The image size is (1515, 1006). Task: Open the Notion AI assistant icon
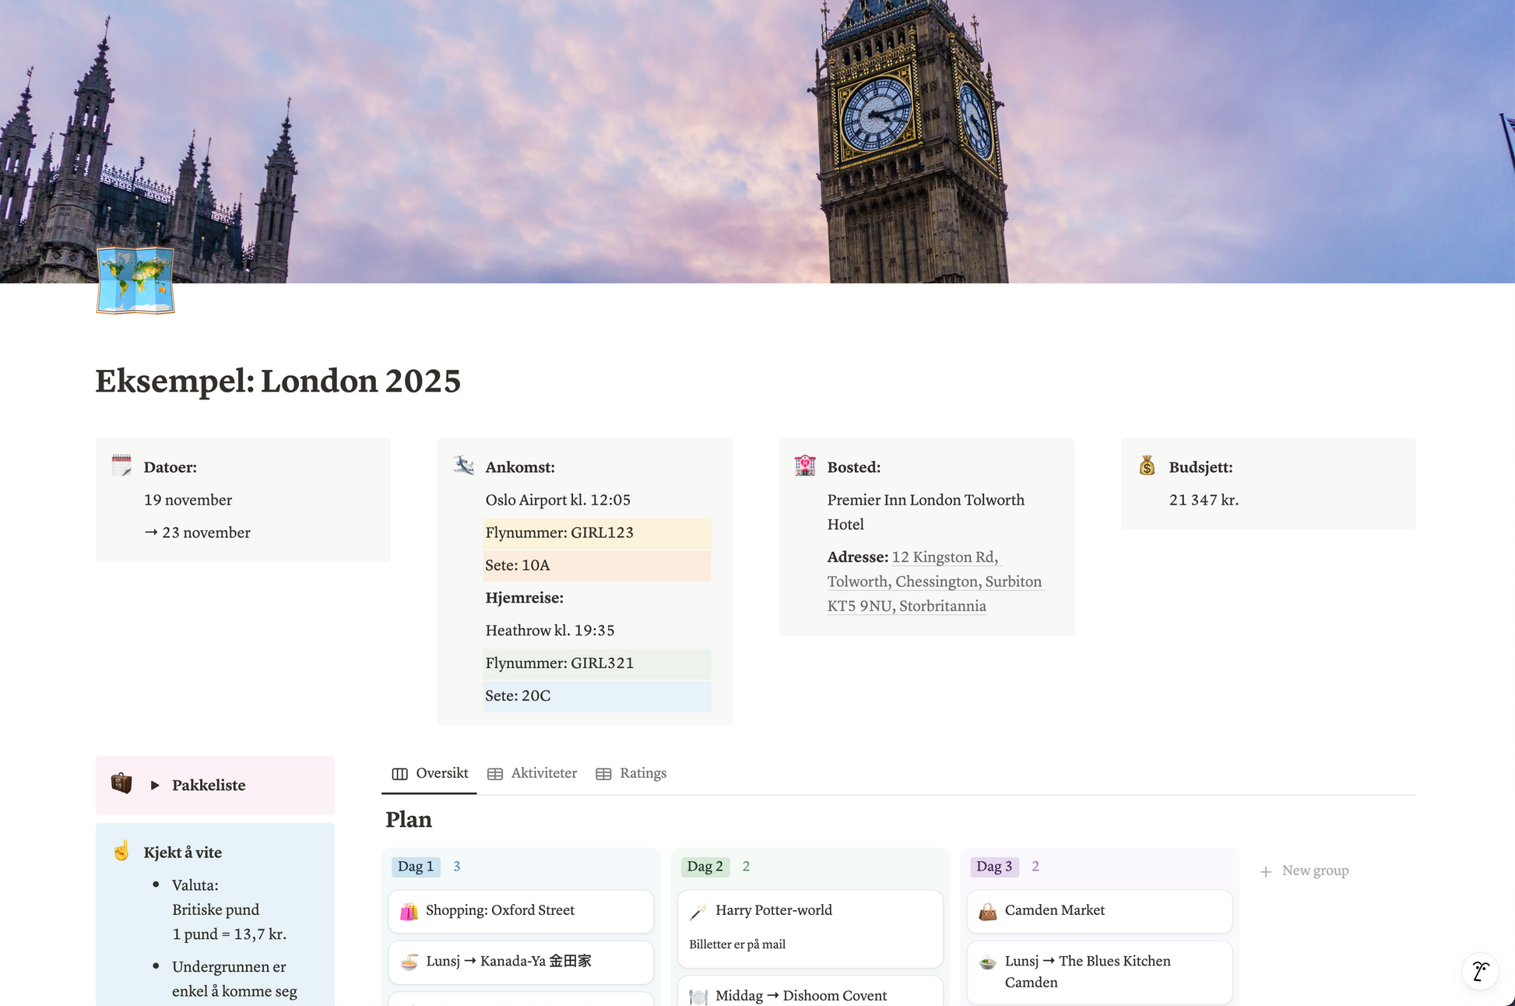[x=1480, y=971]
